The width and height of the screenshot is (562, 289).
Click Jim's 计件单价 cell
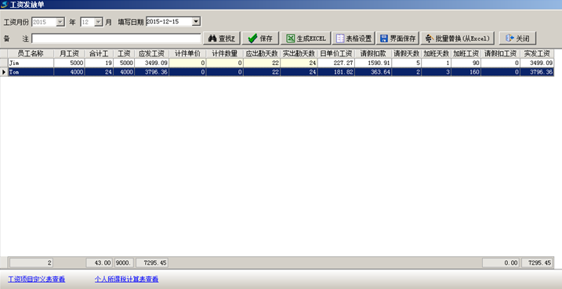tap(187, 63)
